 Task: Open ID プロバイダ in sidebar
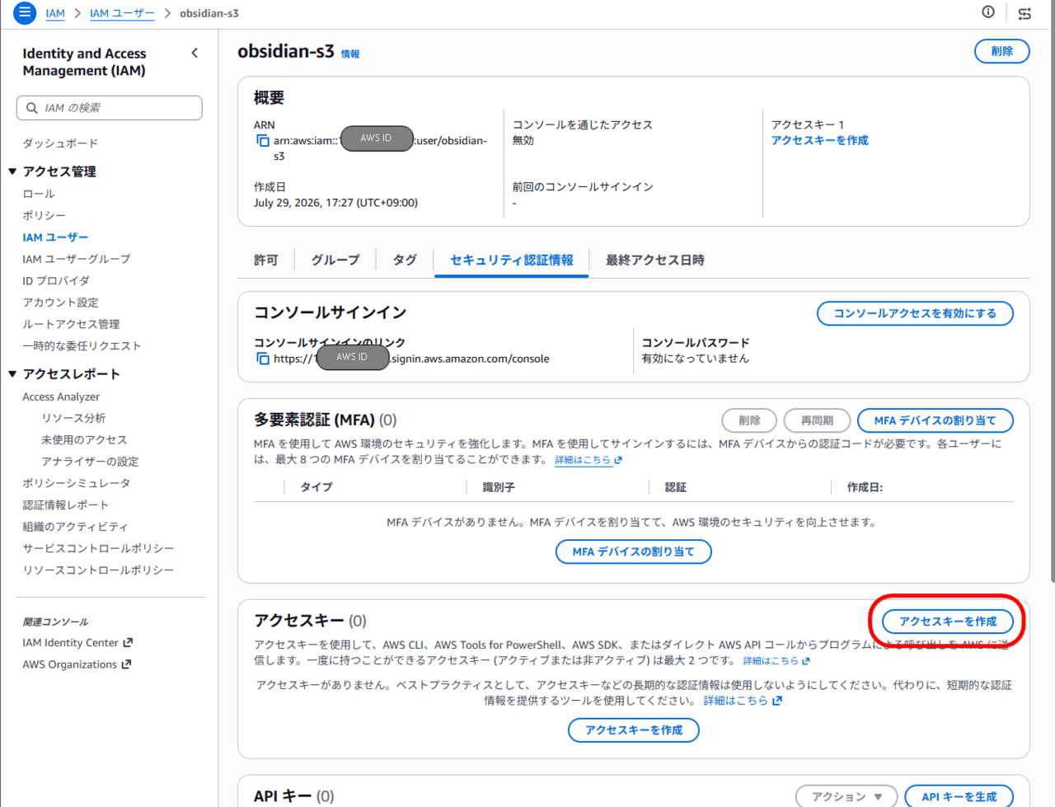56,280
